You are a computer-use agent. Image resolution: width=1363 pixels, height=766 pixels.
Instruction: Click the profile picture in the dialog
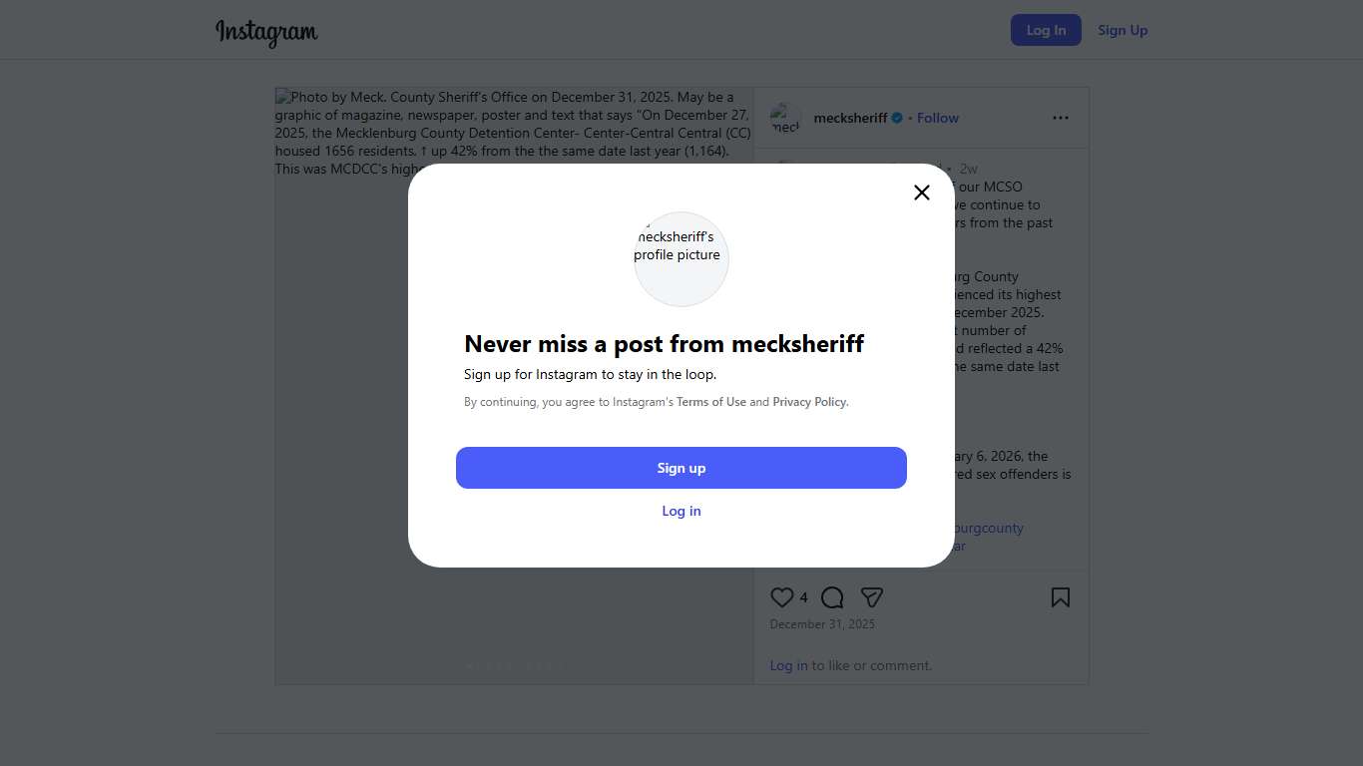681,258
